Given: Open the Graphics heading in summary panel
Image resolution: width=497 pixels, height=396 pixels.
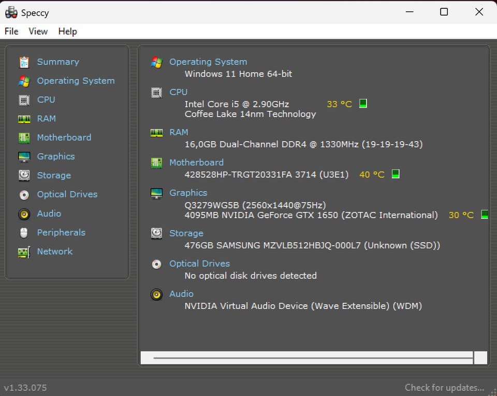Looking at the screenshot, I should (x=188, y=193).
